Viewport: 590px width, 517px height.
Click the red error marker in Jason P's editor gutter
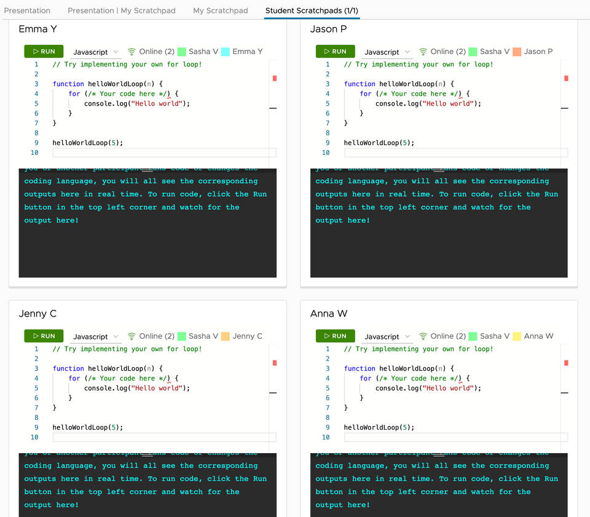[565, 79]
